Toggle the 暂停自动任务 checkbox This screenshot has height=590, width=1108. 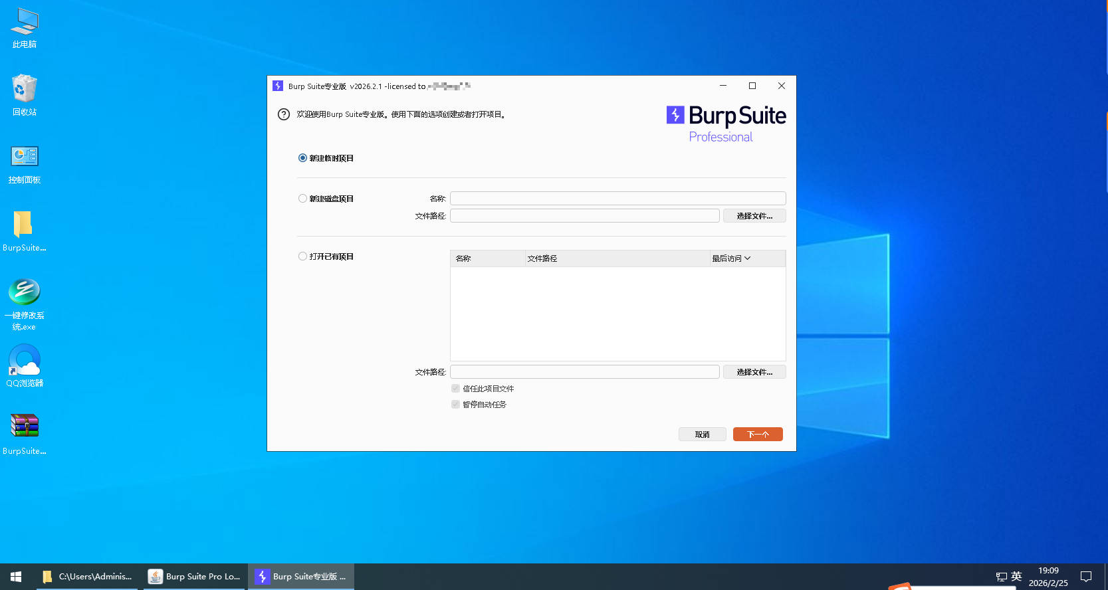click(455, 405)
